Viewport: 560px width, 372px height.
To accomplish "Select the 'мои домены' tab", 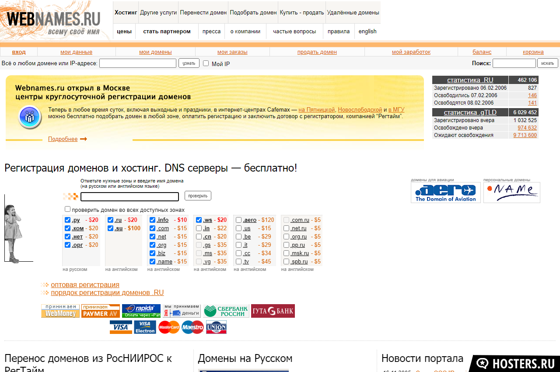I will pyautogui.click(x=155, y=52).
